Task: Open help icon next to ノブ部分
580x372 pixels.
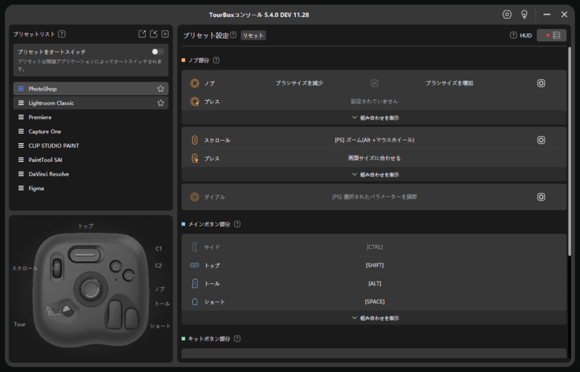Action: point(216,60)
